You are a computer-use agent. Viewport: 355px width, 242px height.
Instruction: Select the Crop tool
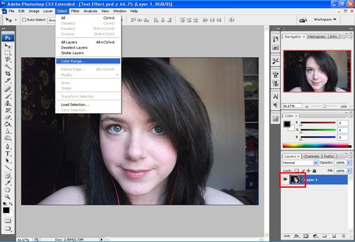(x=8, y=73)
